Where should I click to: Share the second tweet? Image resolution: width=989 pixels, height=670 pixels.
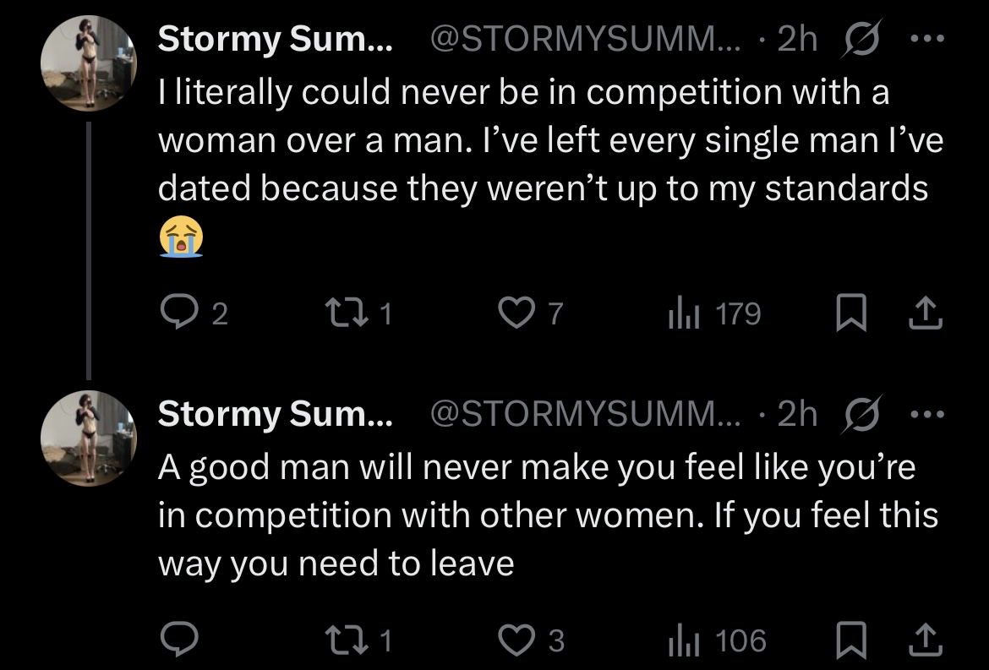pyautogui.click(x=926, y=640)
